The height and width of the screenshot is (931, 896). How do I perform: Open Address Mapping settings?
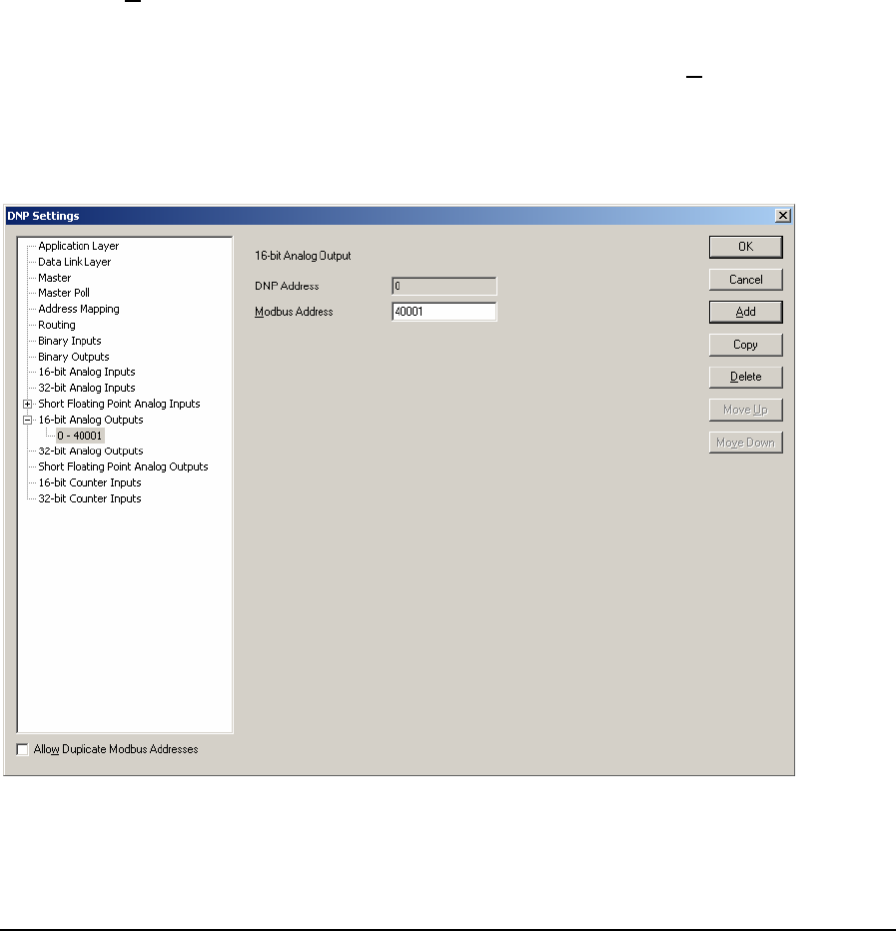point(78,309)
